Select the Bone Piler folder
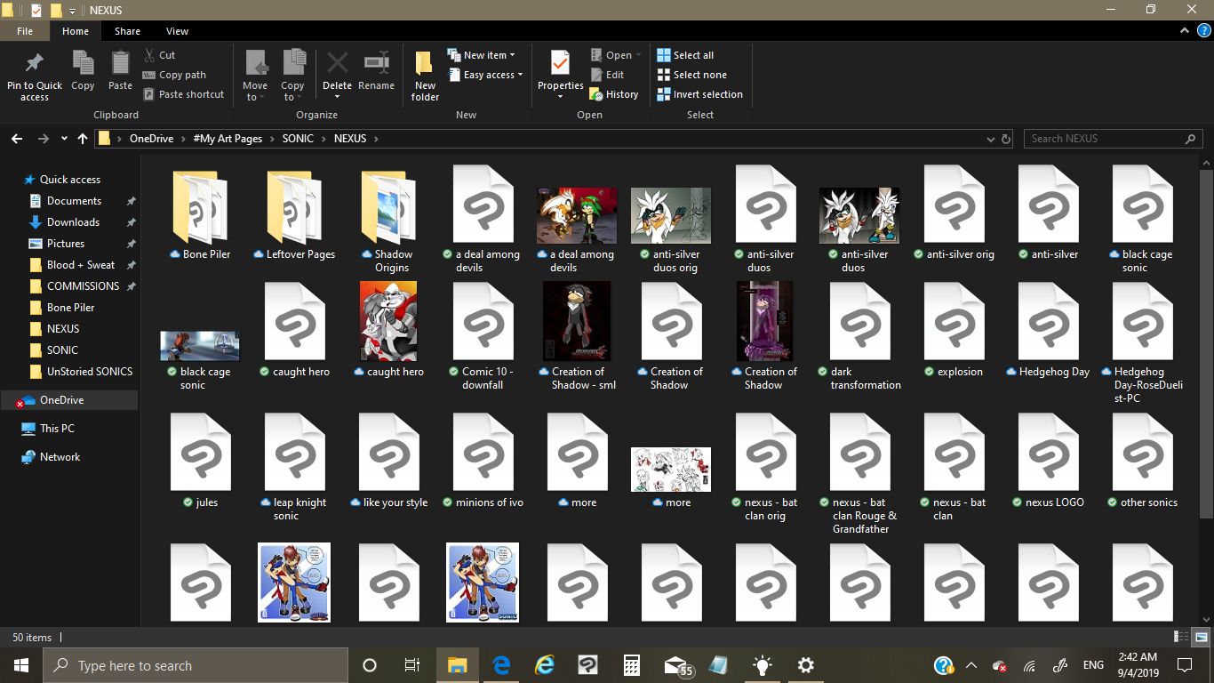1214x683 pixels. click(x=200, y=214)
